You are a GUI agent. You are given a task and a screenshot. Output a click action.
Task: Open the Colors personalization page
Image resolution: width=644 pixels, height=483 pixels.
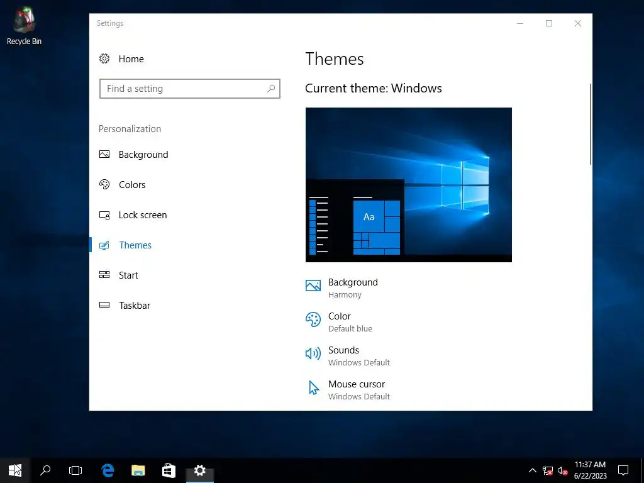tap(132, 185)
